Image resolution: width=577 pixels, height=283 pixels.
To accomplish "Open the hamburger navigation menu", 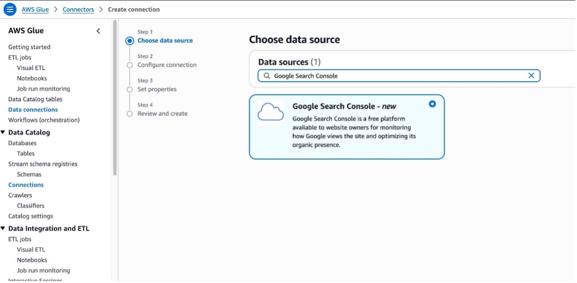I will (x=10, y=9).
